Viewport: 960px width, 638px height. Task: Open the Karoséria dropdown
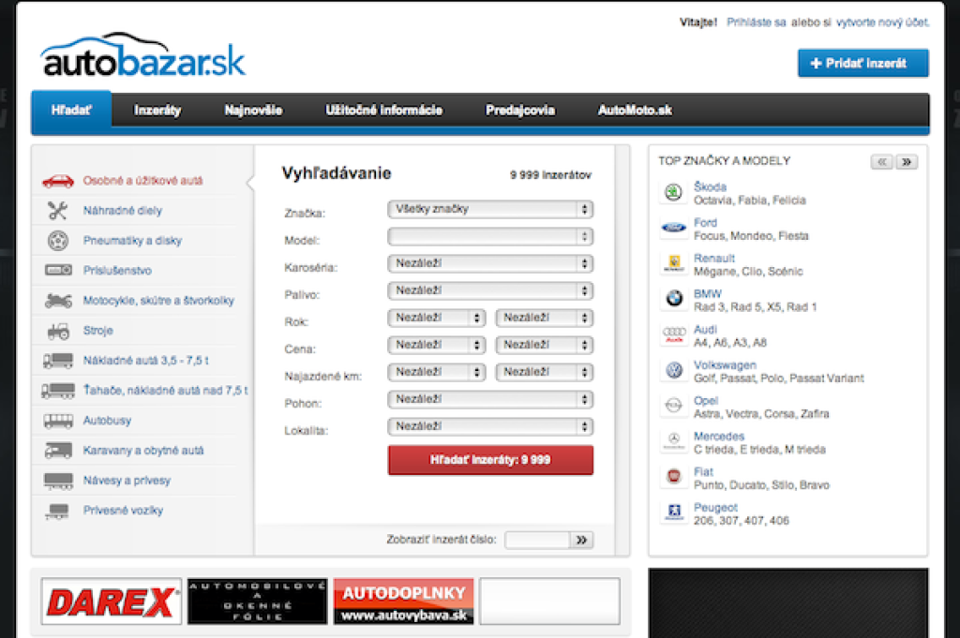tap(490, 263)
